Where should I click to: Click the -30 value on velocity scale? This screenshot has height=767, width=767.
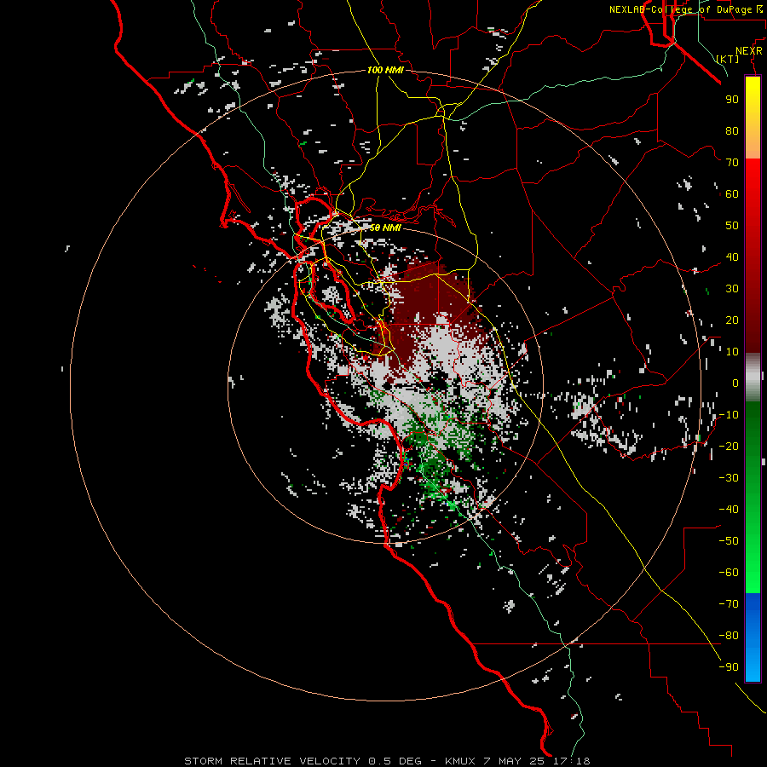tap(729, 478)
